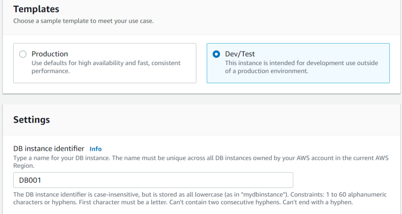Click the "Dev/Test" option title text
This screenshot has height=214, width=402.
tap(240, 54)
